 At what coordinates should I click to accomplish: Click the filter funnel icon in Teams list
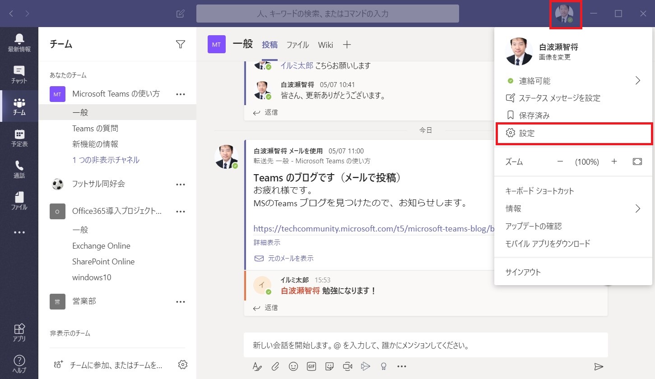pyautogui.click(x=181, y=44)
